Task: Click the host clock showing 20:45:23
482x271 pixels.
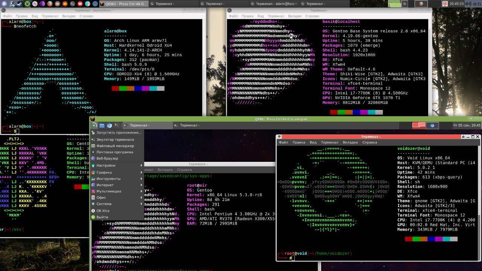Action: (456, 4)
